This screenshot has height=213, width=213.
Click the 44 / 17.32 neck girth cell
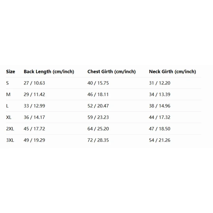tap(160, 117)
